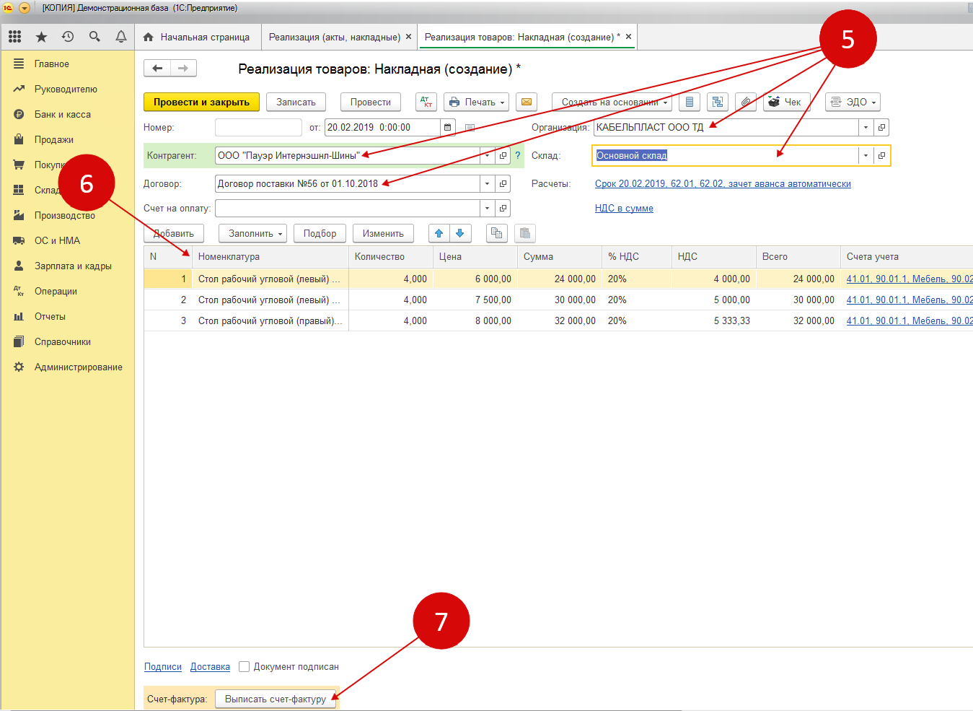The image size is (973, 711).
Task: Open the Подписи link
Action: [x=163, y=666]
